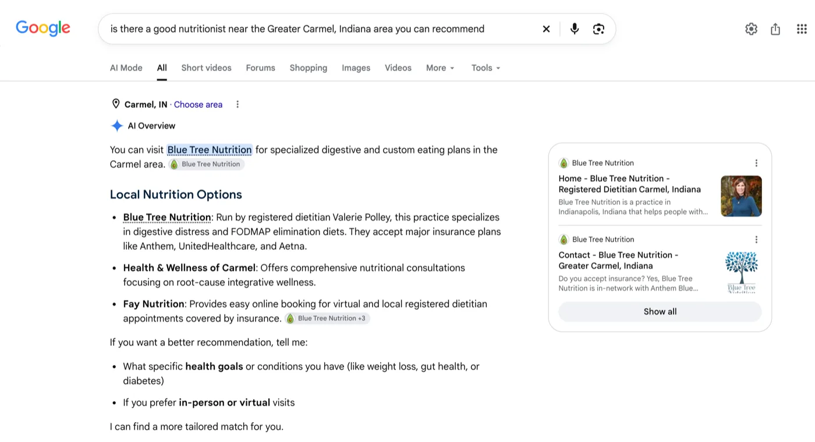Screen dimensions: 815x442
Task: Open Blue Tree Nutrition source chip after 'Carmel area.'
Action: click(x=207, y=164)
